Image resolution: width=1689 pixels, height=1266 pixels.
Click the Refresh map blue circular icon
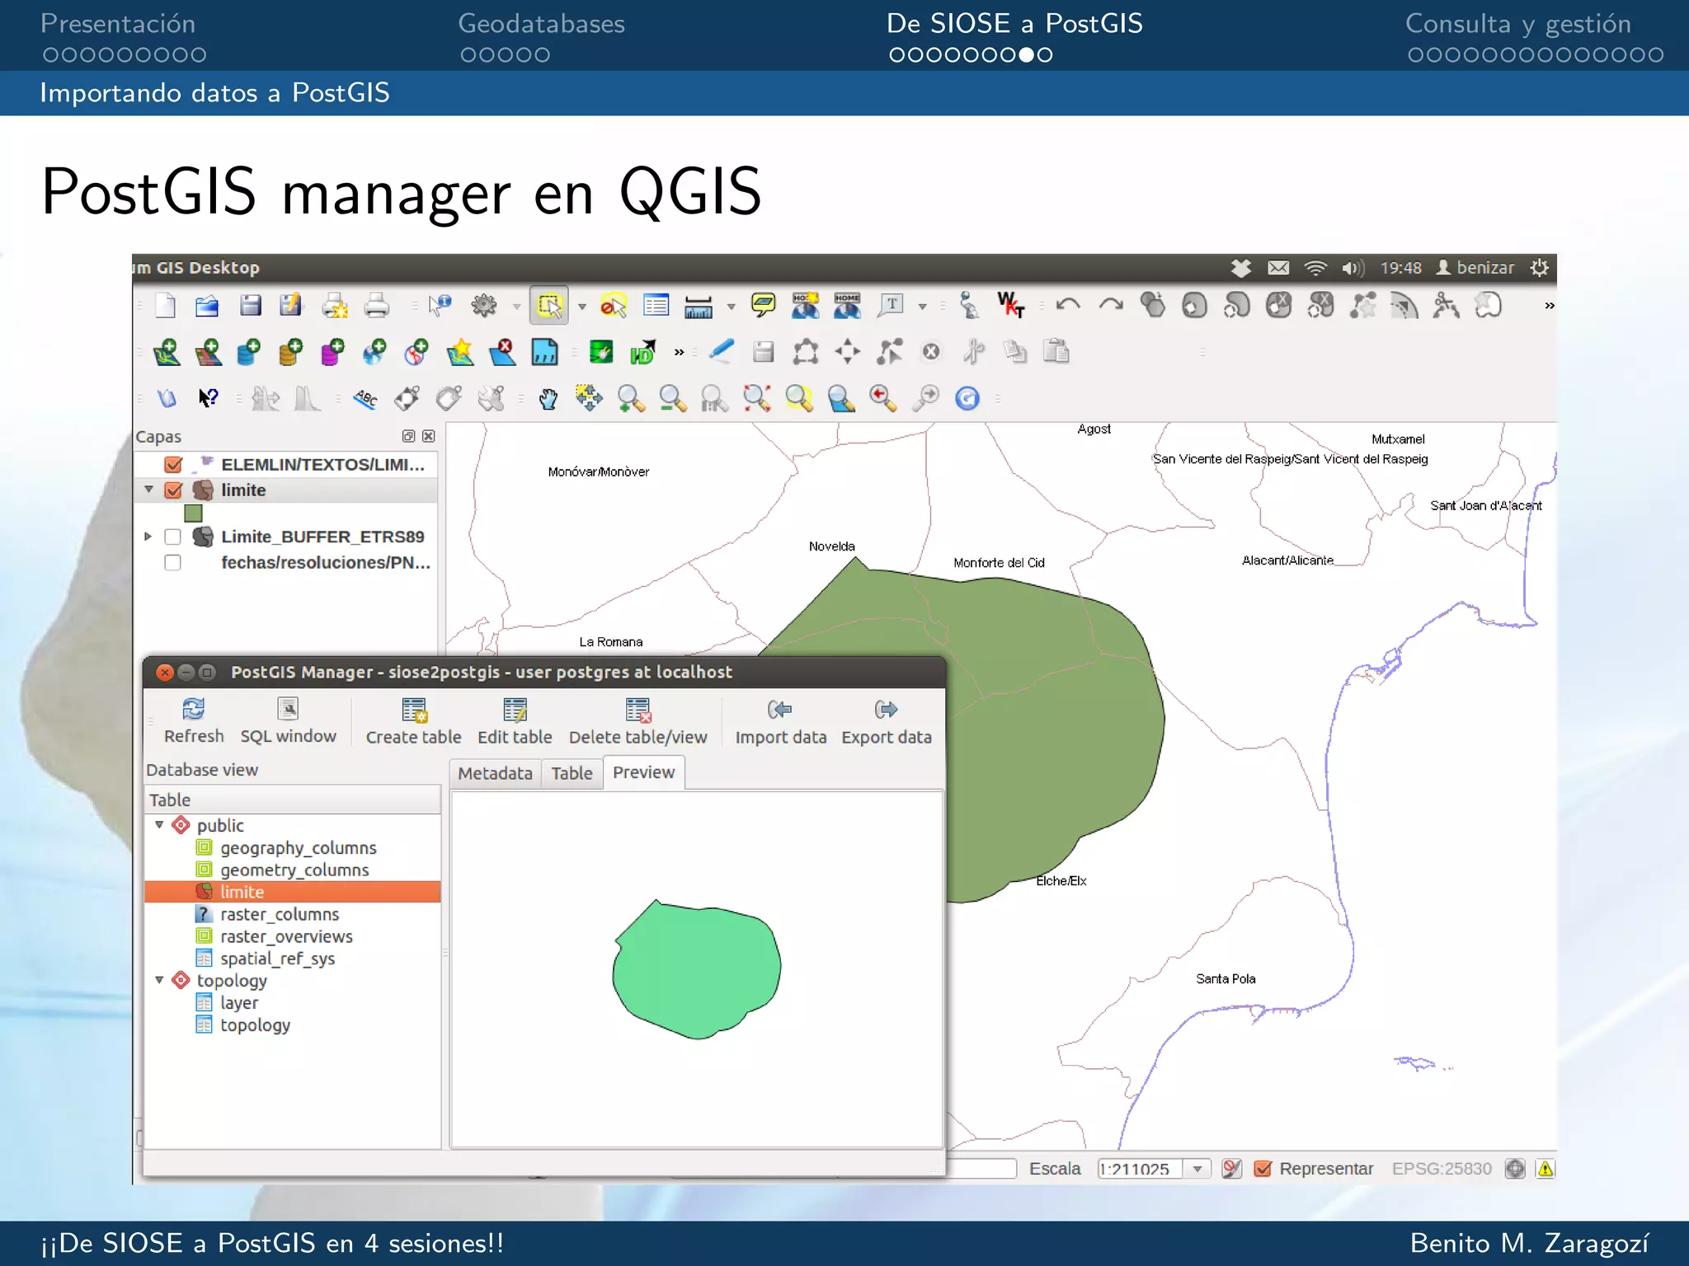tap(967, 399)
